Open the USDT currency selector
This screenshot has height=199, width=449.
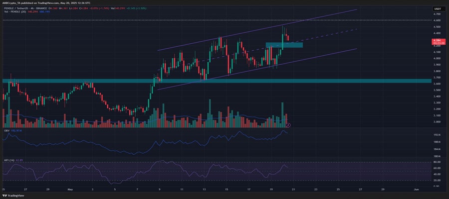pos(436,8)
